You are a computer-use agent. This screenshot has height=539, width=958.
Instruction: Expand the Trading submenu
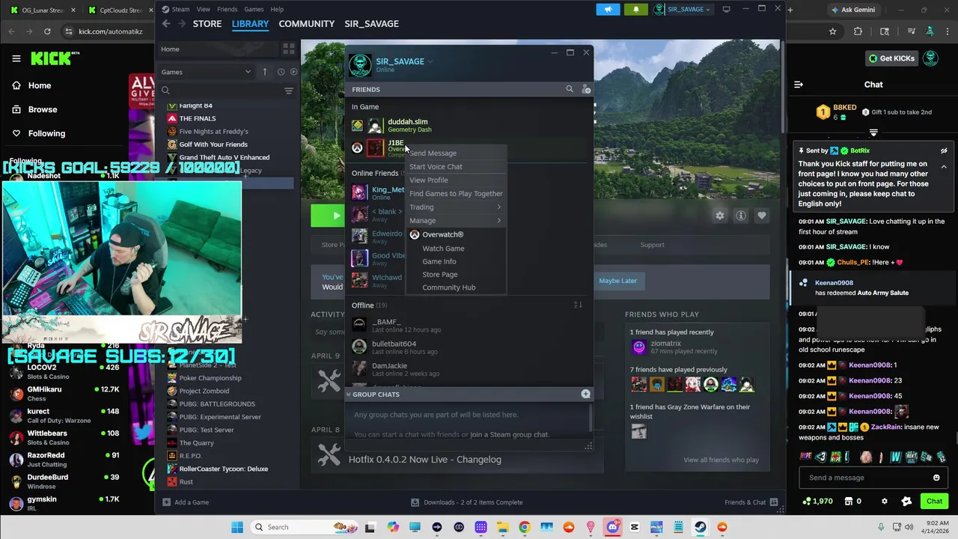[456, 207]
